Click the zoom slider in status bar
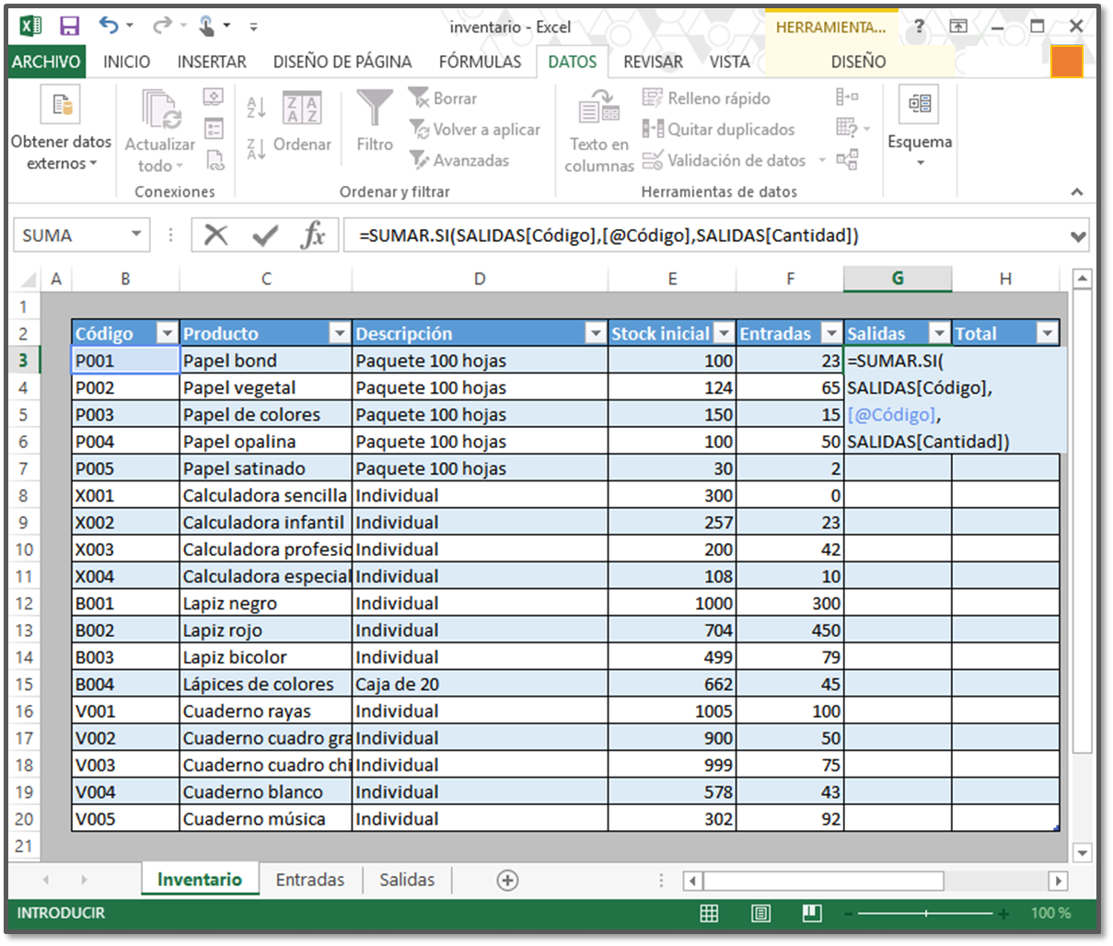Screen dimensions: 1113x946 click(x=925, y=914)
